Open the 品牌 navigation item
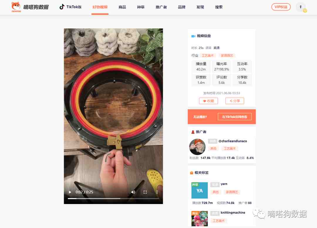The image size is (317, 228). tap(182, 7)
